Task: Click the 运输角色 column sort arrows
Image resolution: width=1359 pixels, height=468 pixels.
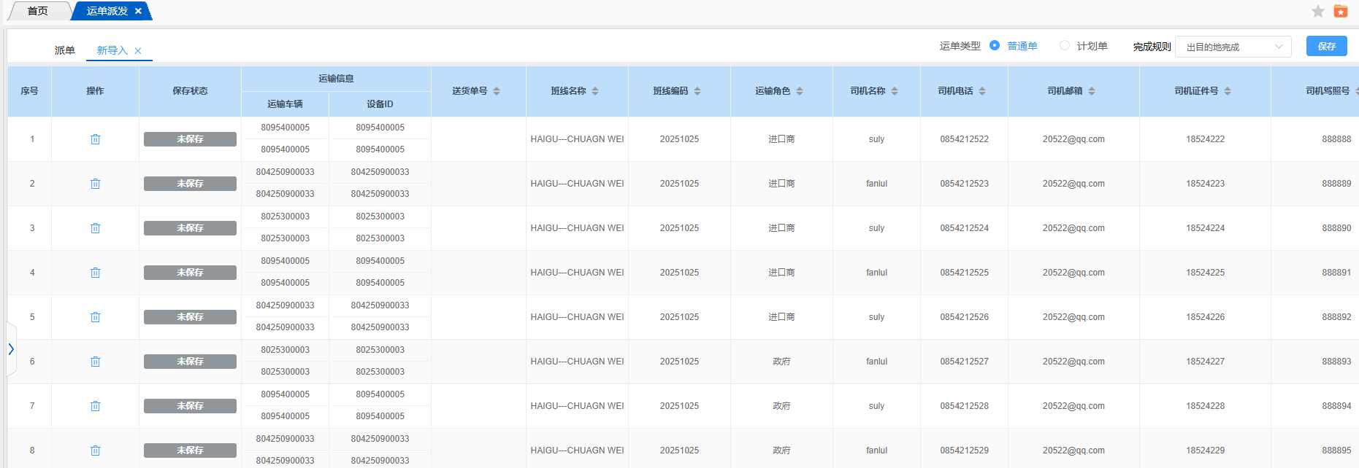Action: click(800, 91)
